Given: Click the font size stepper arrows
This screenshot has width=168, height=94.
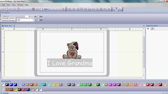Looking at the screenshot, I should [x=33, y=16].
